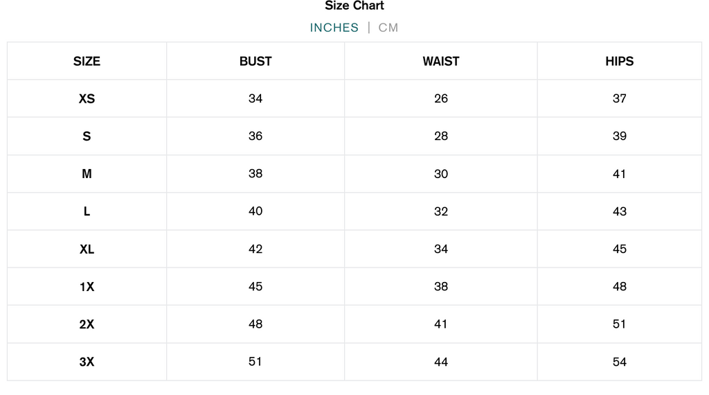Select the 3X size row label
Image resolution: width=709 pixels, height=395 pixels.
click(x=87, y=362)
